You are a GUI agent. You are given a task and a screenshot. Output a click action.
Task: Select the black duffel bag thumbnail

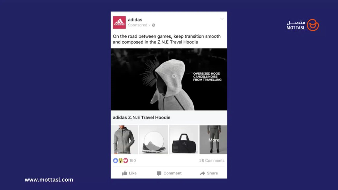point(184,140)
